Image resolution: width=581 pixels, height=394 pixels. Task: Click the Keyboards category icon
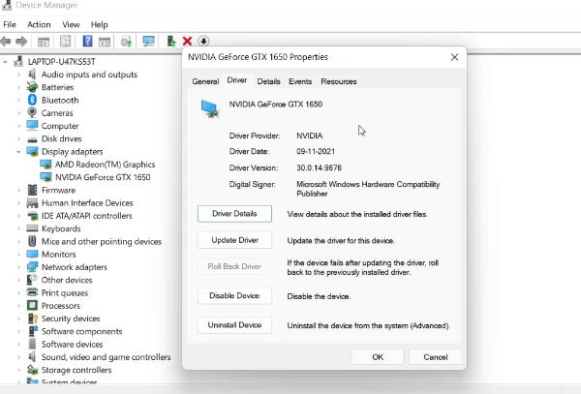[32, 228]
